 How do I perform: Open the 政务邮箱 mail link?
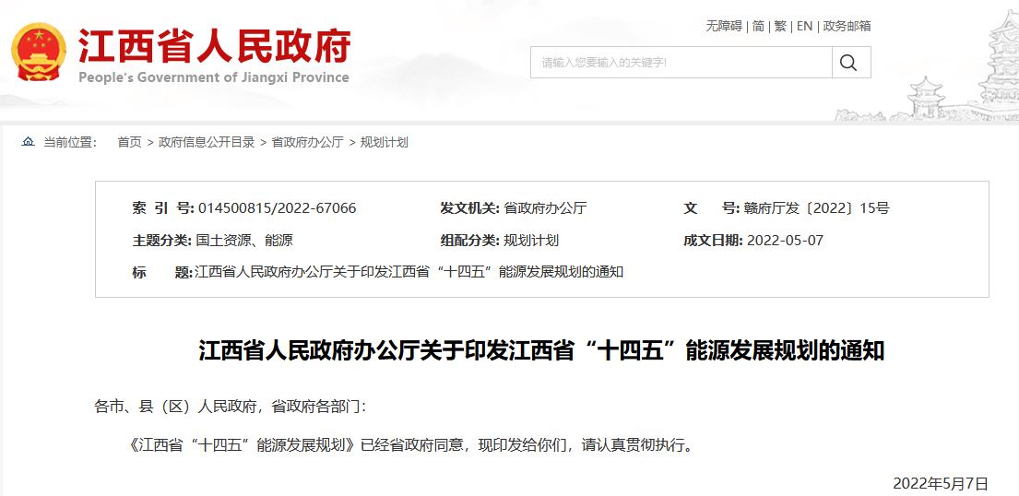(847, 26)
